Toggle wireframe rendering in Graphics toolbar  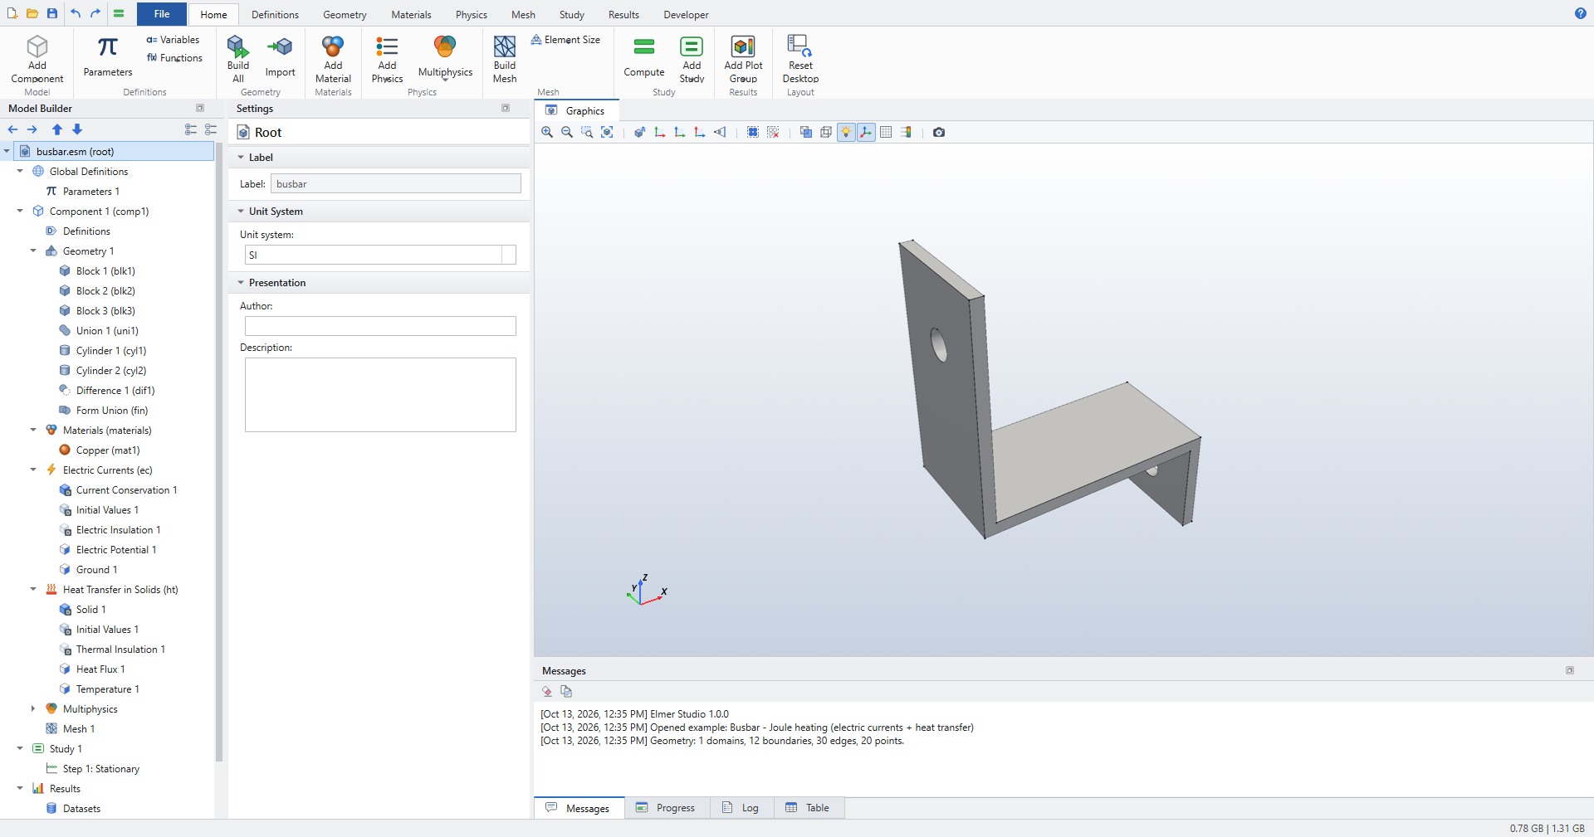pos(826,132)
